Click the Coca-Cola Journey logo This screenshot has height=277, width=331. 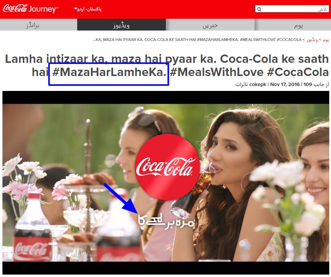[30, 9]
